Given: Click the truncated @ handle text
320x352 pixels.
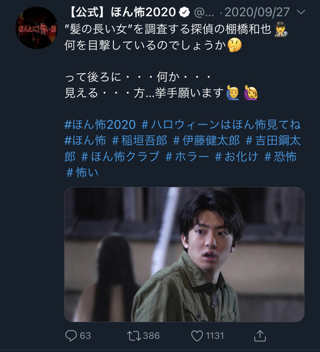Looking at the screenshot, I should coord(204,13).
